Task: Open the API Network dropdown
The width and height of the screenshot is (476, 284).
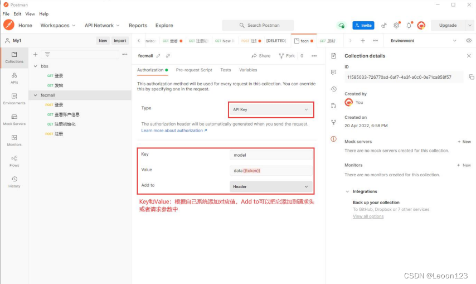Action: (x=102, y=25)
